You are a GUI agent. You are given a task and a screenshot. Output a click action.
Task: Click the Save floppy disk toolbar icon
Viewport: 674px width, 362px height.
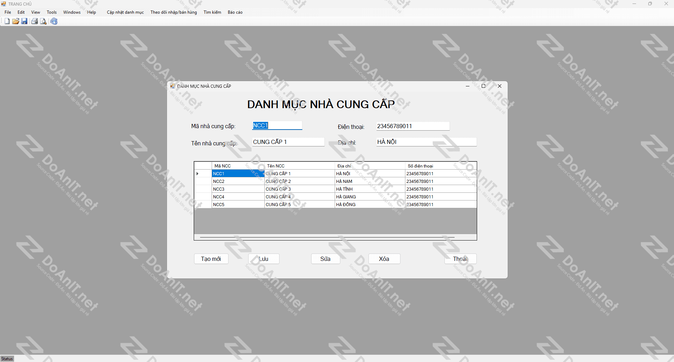24,21
